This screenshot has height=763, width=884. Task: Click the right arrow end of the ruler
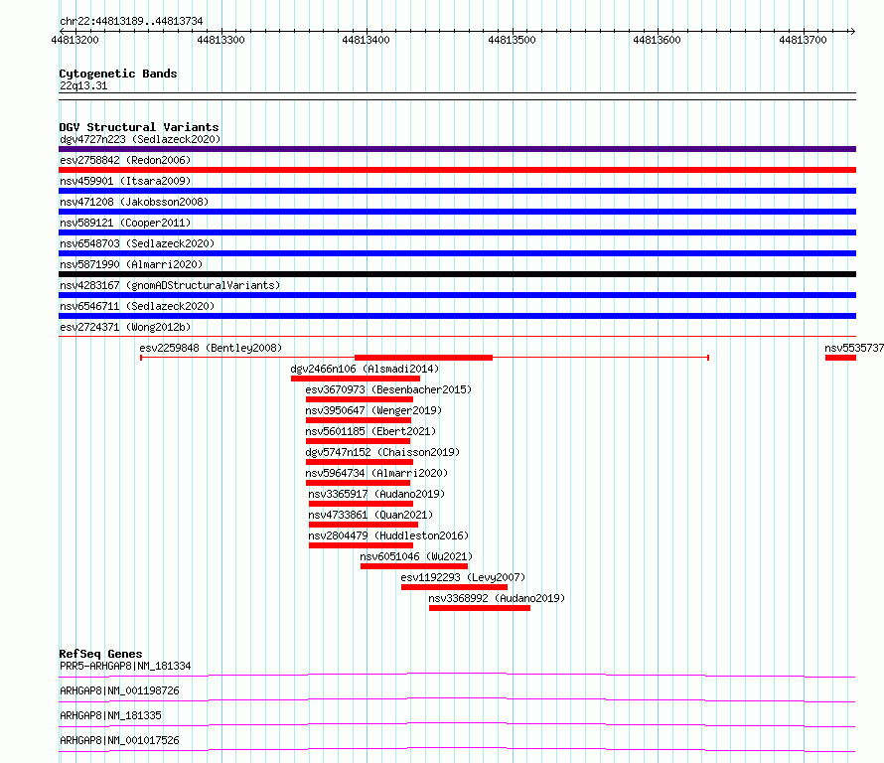coord(852,31)
